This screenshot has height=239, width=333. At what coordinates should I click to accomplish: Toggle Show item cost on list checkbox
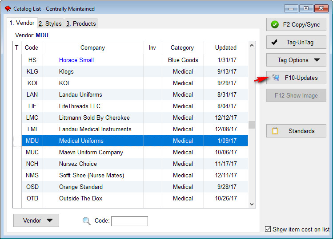(268, 229)
